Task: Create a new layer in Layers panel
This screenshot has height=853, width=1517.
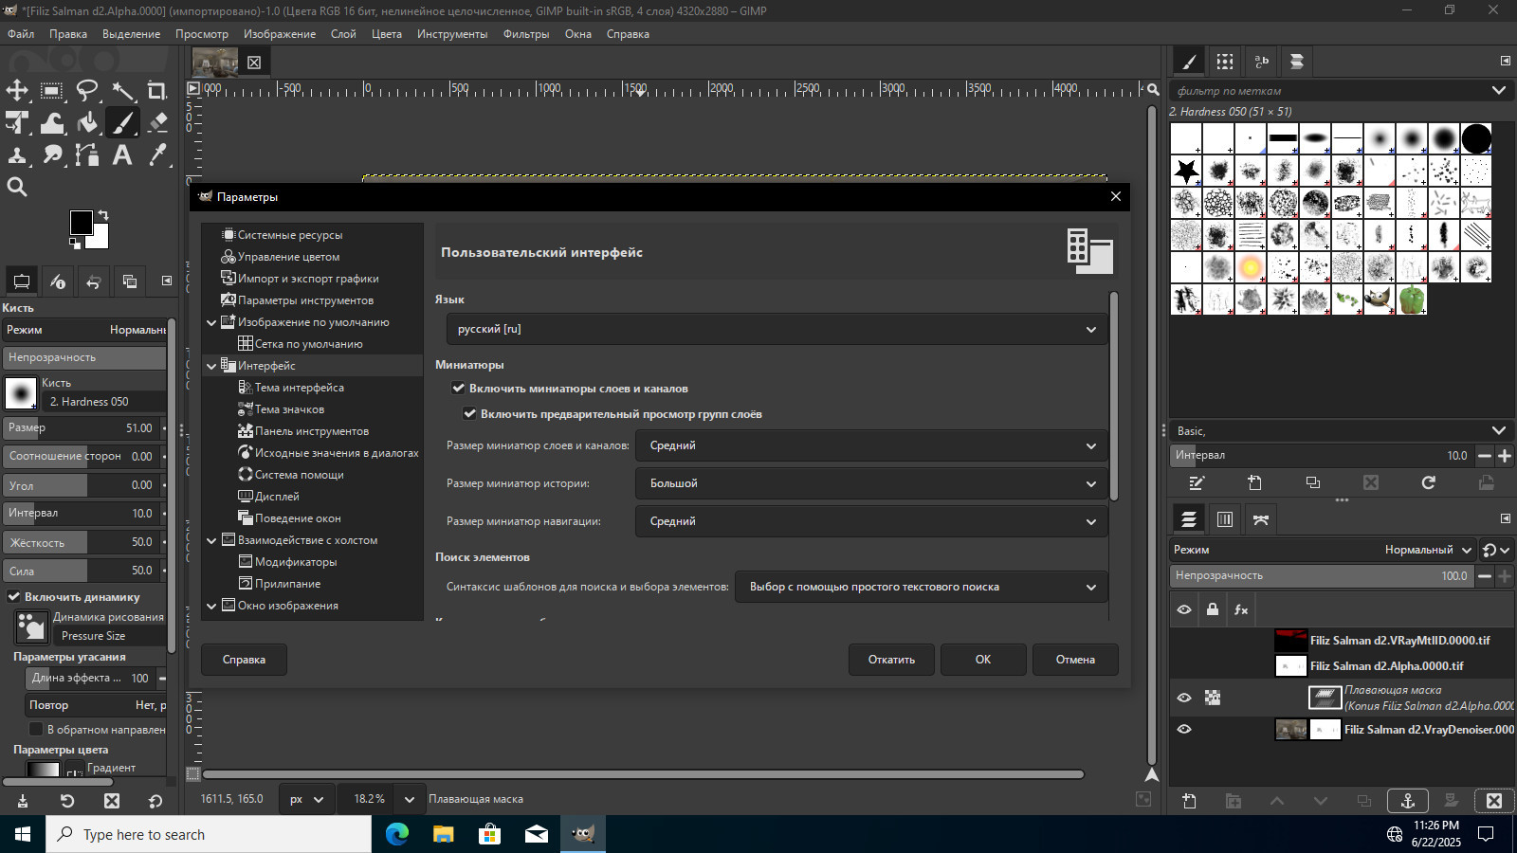Action: click(1190, 801)
